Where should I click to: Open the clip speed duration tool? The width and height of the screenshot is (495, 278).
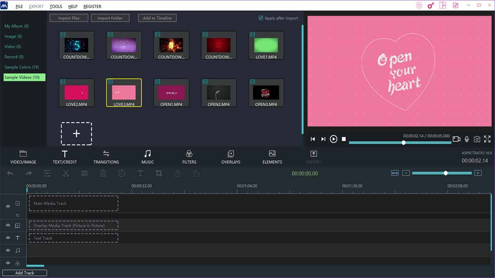click(121, 173)
